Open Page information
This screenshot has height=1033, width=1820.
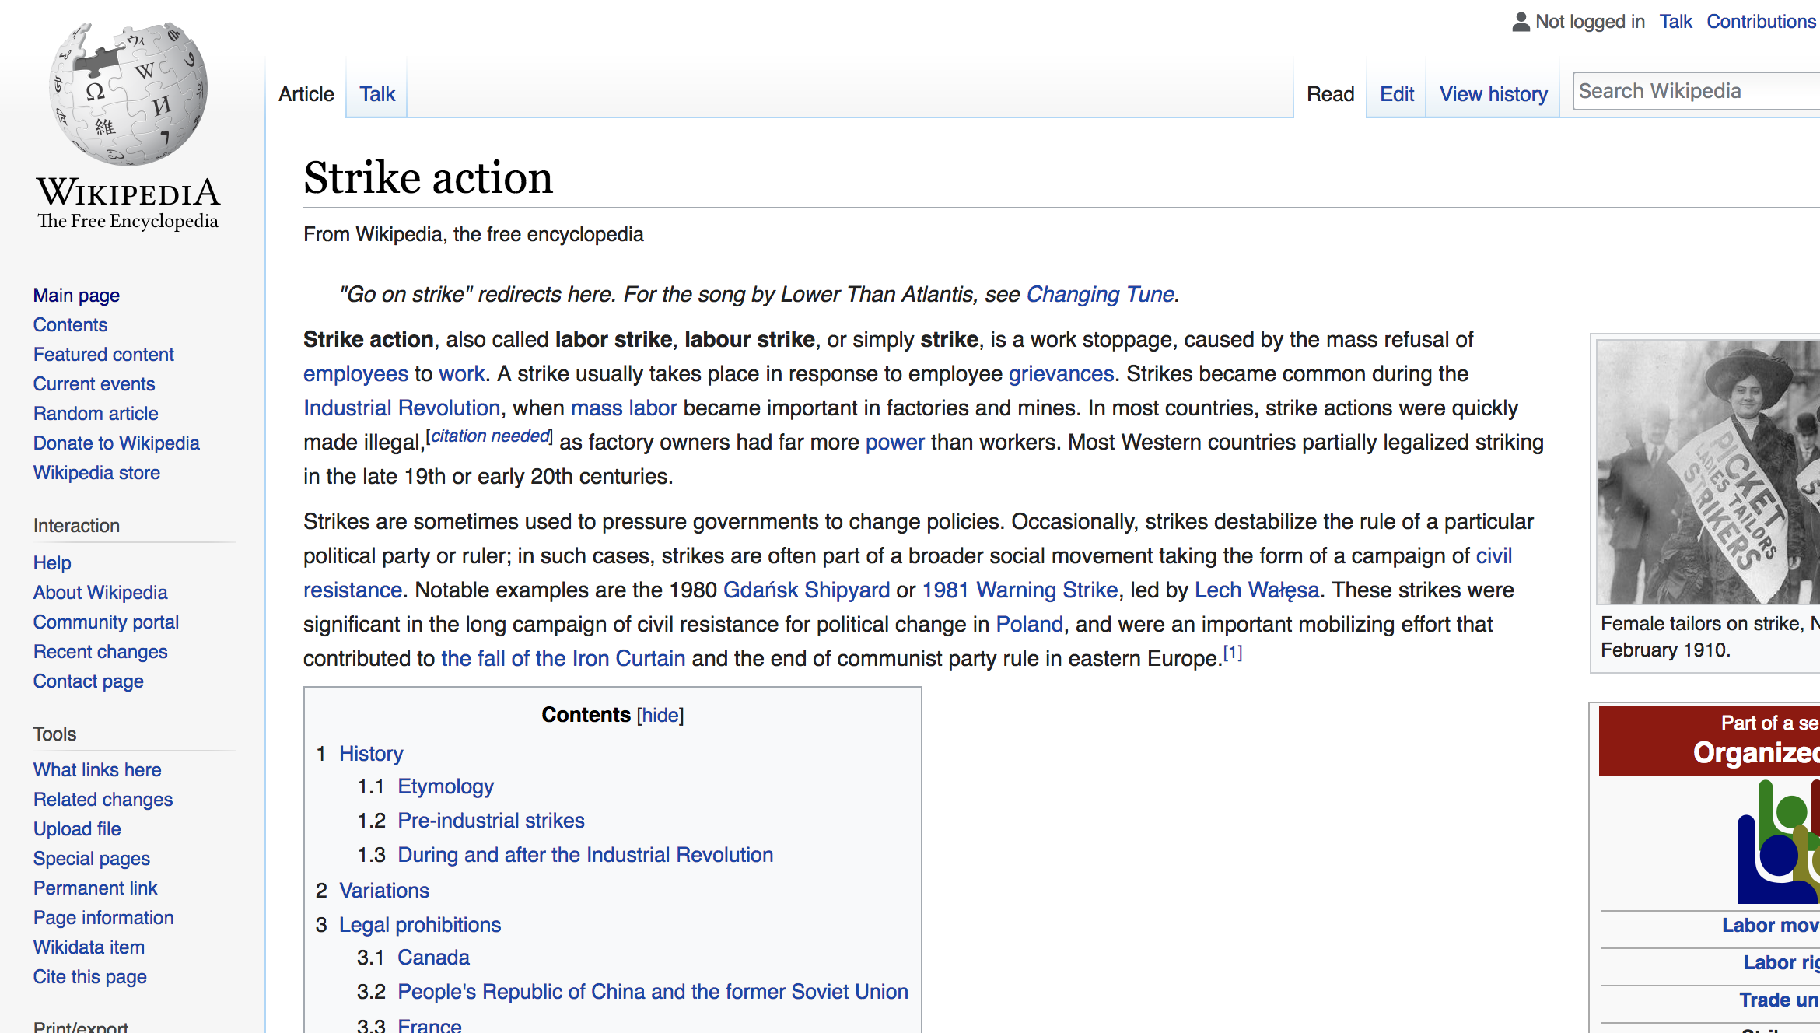103,918
